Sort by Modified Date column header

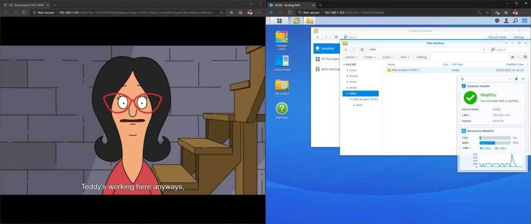tap(515, 64)
